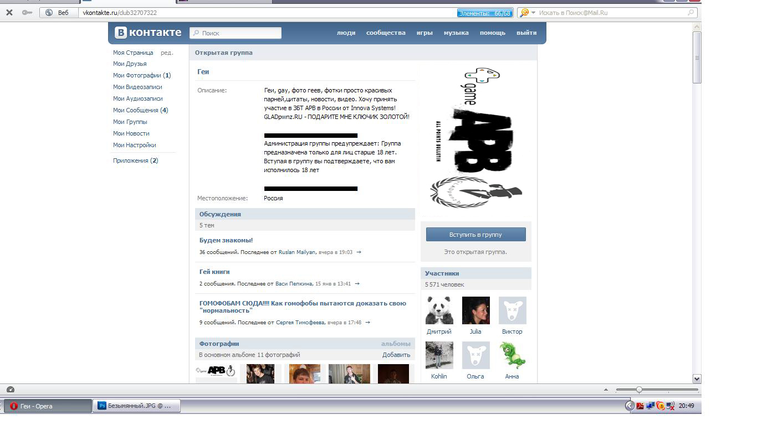Click 'Добавить' link in photos section
757x425 pixels.
pos(396,355)
